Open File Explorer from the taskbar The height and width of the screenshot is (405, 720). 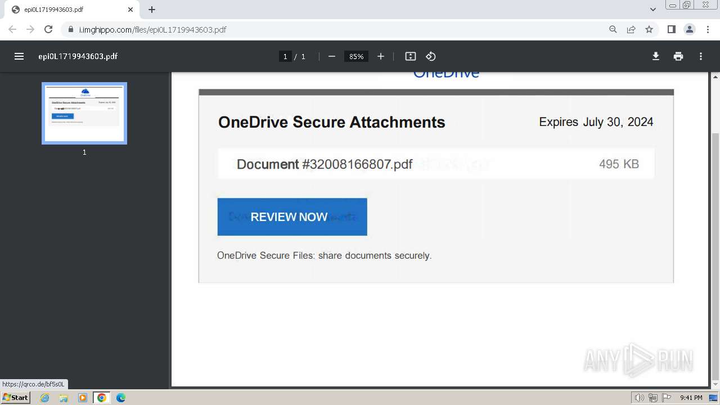[x=64, y=398]
